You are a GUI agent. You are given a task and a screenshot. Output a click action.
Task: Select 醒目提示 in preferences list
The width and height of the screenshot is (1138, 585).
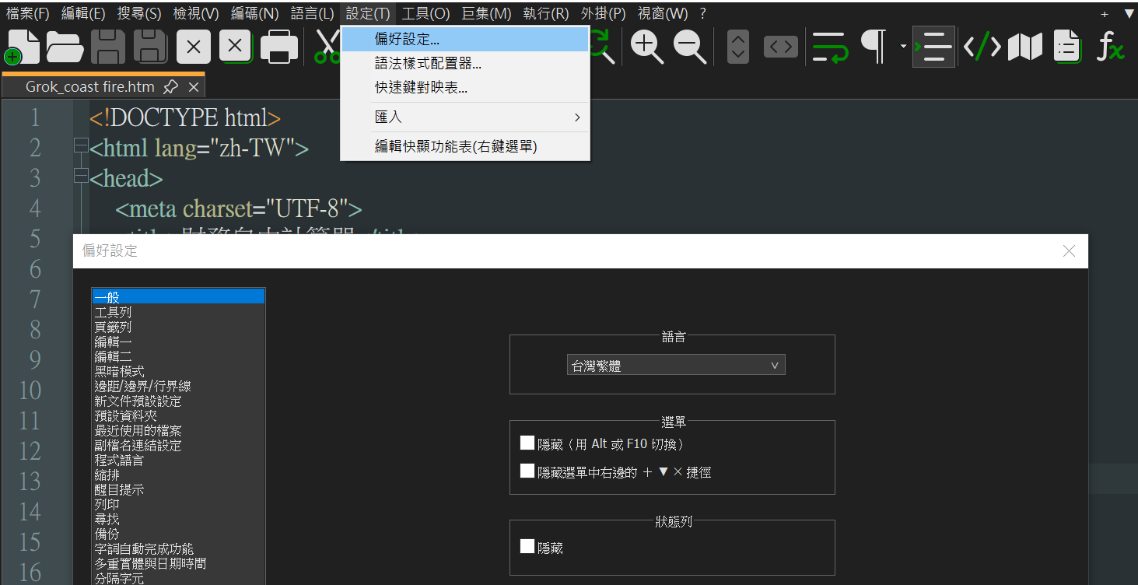pos(178,489)
